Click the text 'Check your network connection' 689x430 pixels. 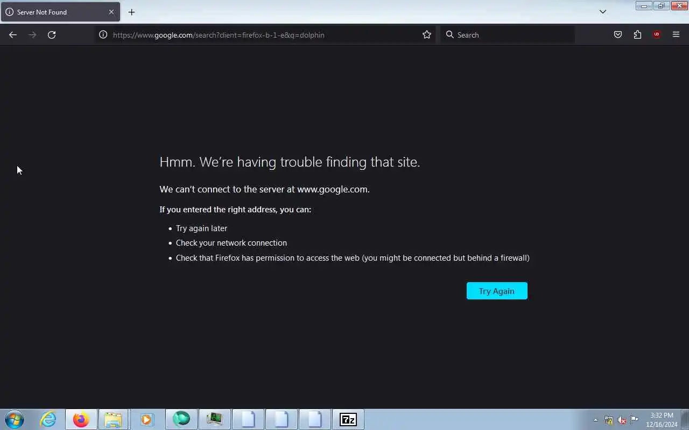(x=231, y=243)
